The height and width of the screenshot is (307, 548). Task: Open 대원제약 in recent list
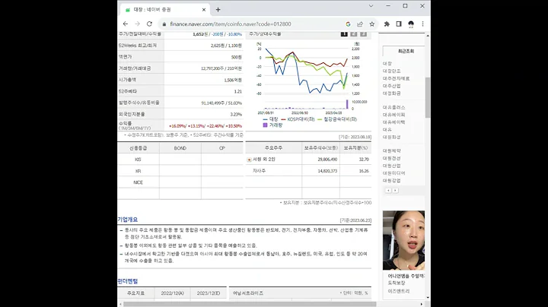[x=392, y=150]
